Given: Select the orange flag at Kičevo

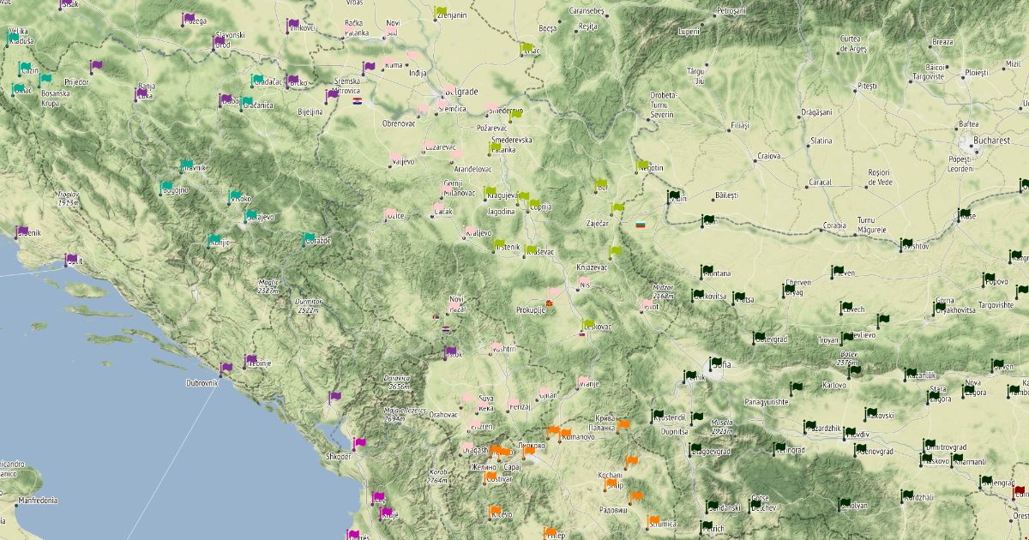Looking at the screenshot, I should 495,512.
